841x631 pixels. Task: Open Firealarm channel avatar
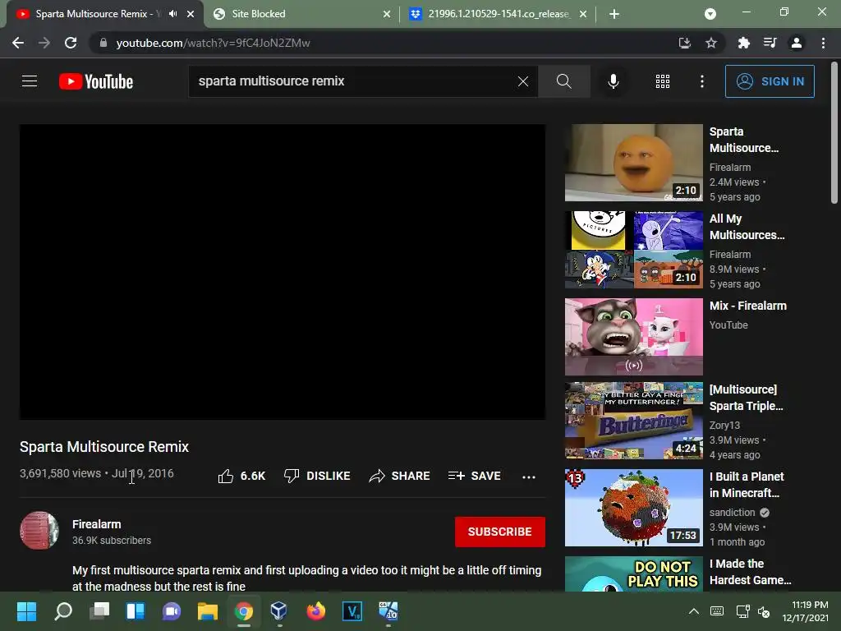pyautogui.click(x=39, y=531)
